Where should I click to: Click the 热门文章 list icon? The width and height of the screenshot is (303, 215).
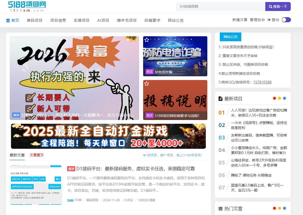coord(221,209)
